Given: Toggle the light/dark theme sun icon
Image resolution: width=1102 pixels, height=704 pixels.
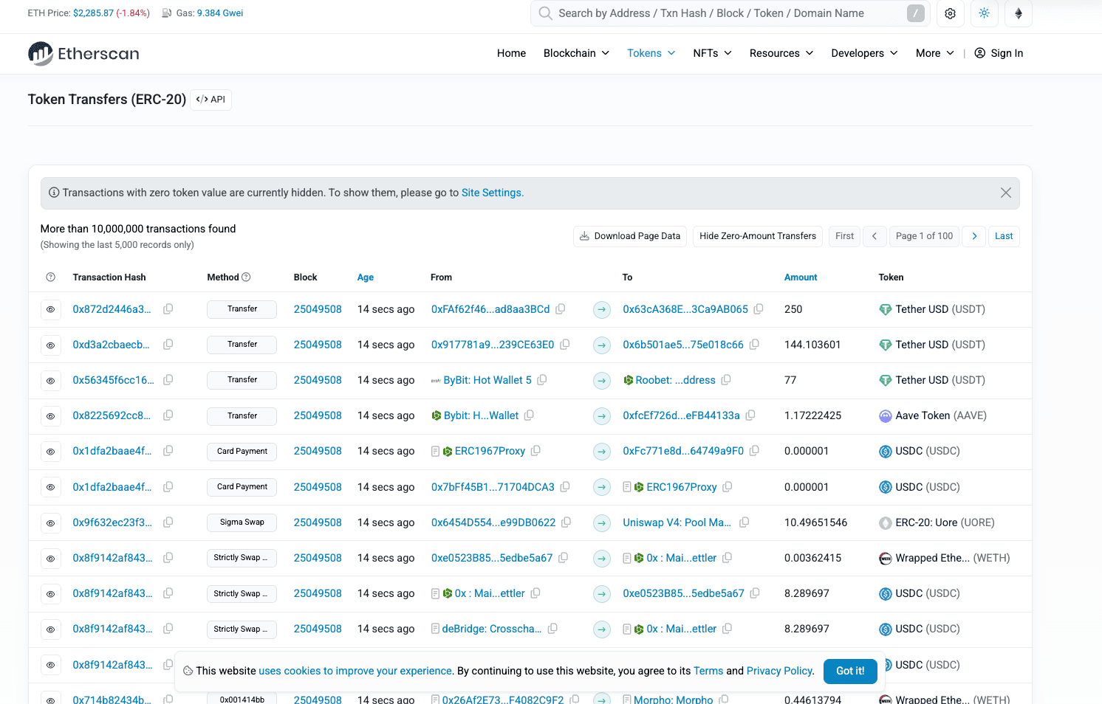Looking at the screenshot, I should coord(984,13).
